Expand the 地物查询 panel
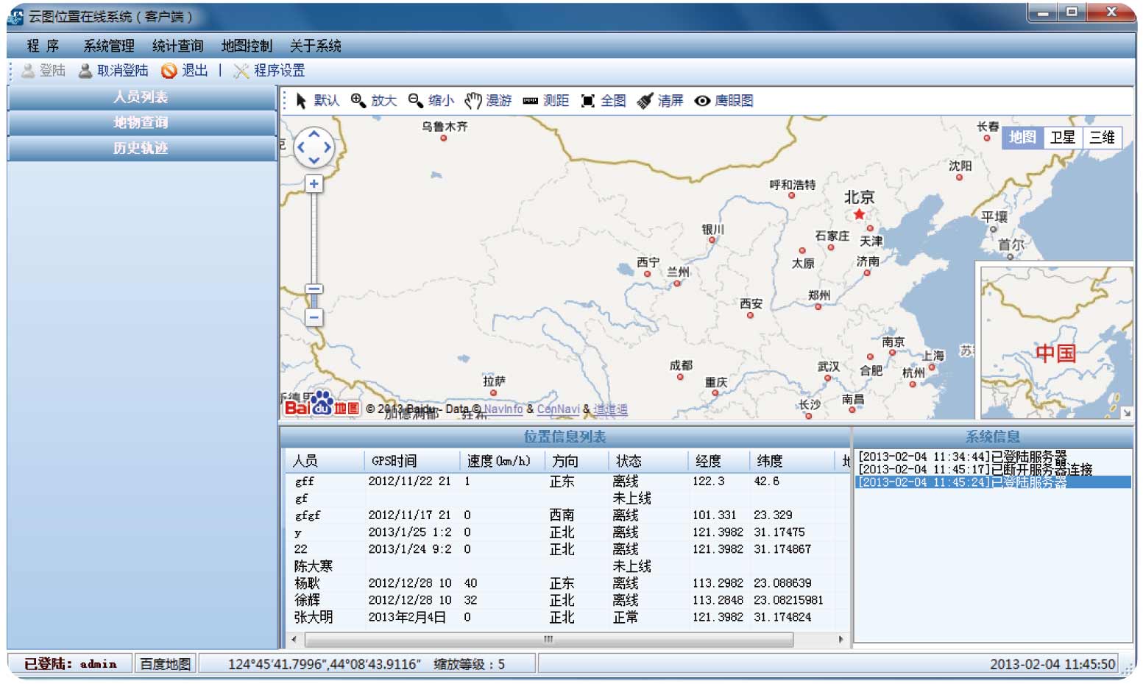The height and width of the screenshot is (684, 1143). [141, 122]
